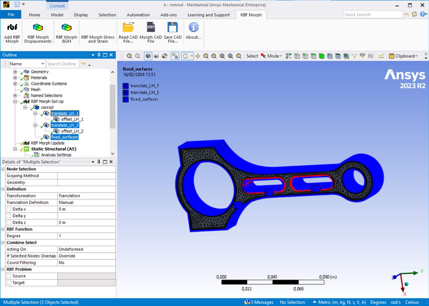Viewport: 429px width, 306px height.
Task: Expand the Materials tree node
Action: (15, 78)
